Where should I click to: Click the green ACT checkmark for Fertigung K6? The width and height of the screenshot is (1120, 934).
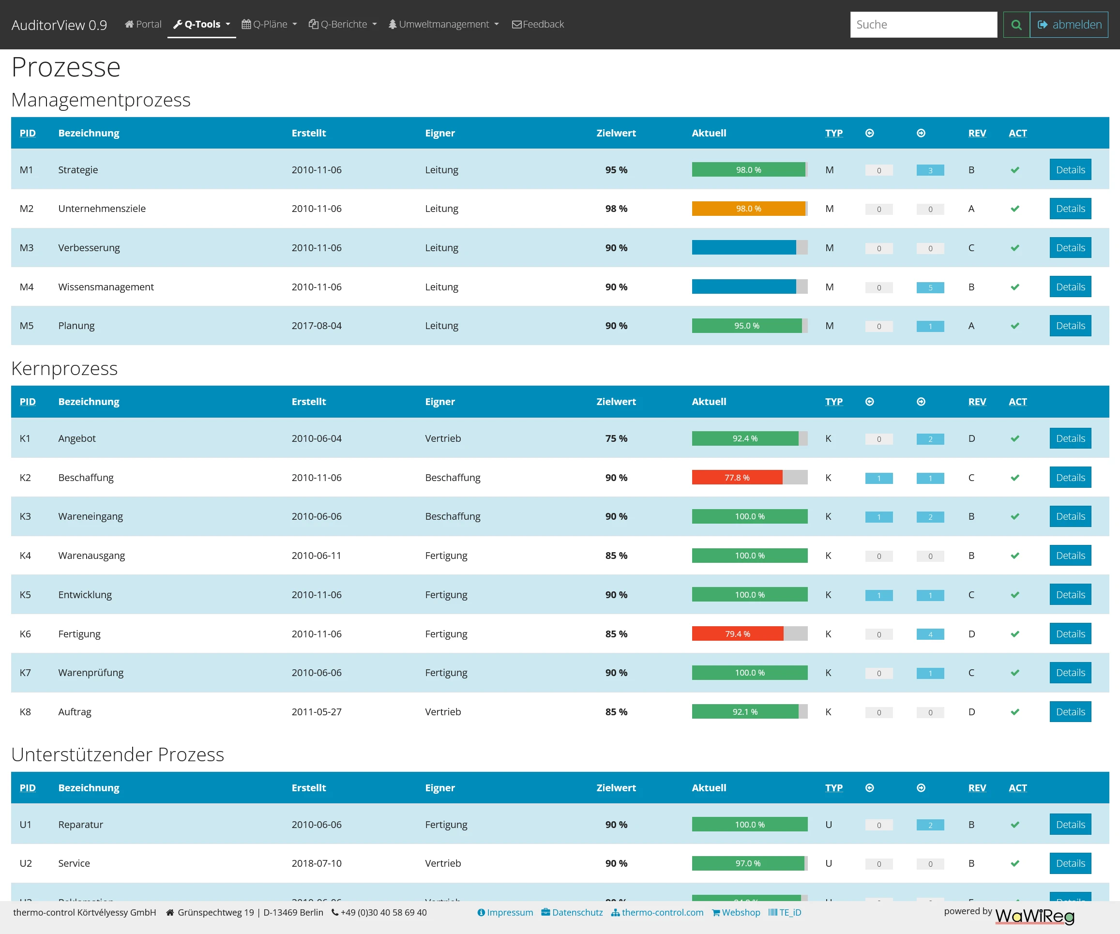tap(1014, 634)
